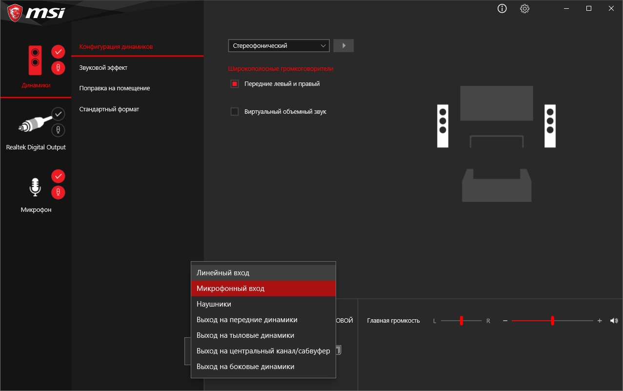Open the information icon in title bar
This screenshot has height=391, width=623.
click(502, 8)
